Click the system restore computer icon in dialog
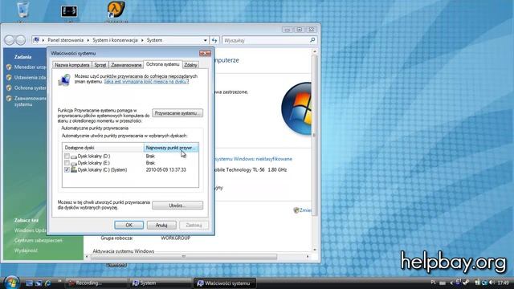This screenshot has width=514, height=289. tap(64, 80)
